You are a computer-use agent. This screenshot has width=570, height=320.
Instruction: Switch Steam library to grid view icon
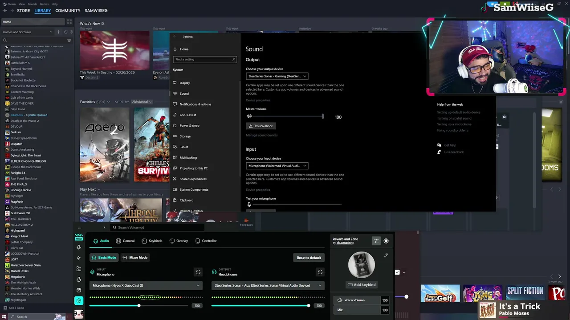pos(69,21)
